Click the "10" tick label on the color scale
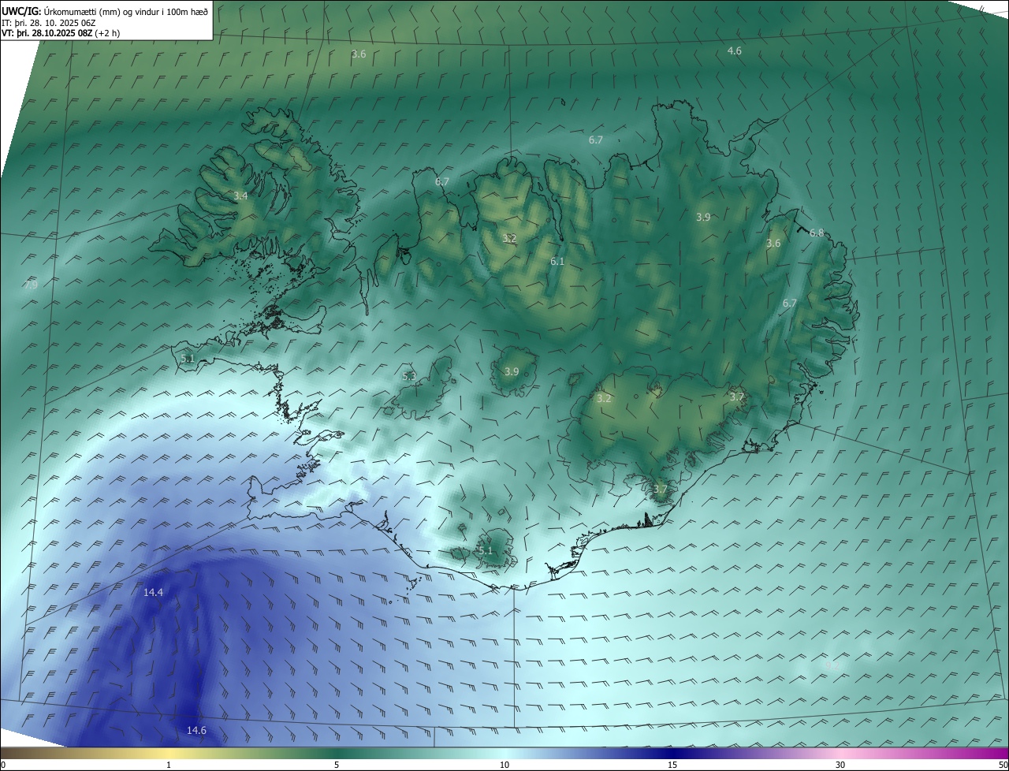The height and width of the screenshot is (771, 1009). 504,765
